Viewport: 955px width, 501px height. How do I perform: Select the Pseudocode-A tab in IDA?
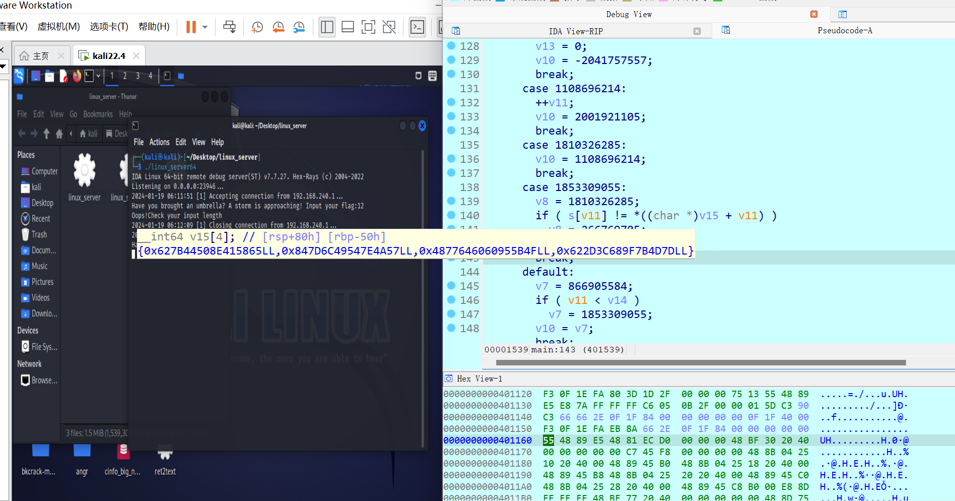point(844,31)
